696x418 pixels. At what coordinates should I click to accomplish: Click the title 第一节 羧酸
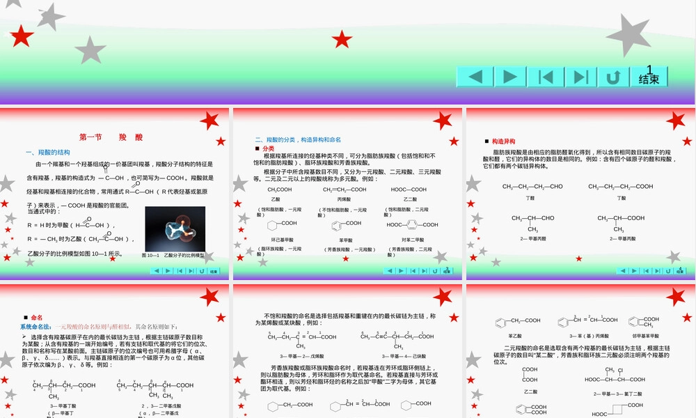pyautogui.click(x=111, y=137)
